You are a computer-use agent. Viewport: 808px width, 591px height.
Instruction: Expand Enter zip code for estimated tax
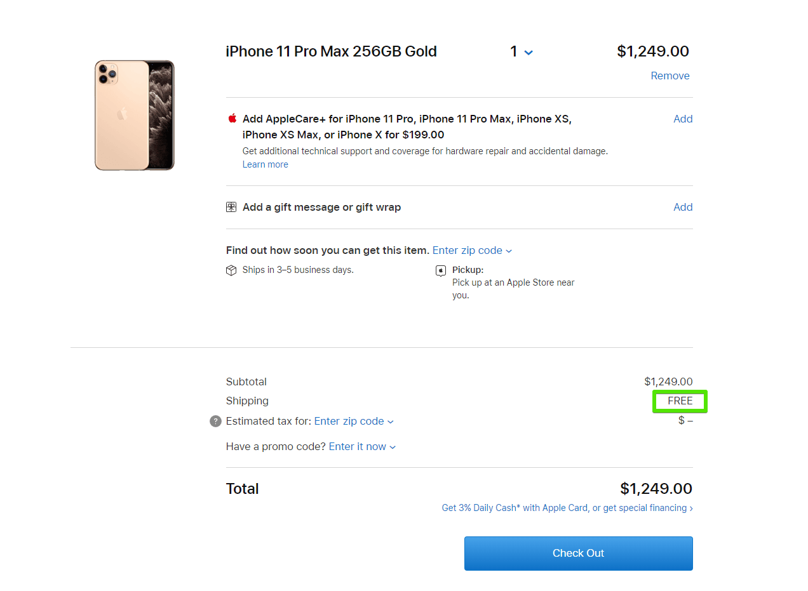click(x=354, y=422)
